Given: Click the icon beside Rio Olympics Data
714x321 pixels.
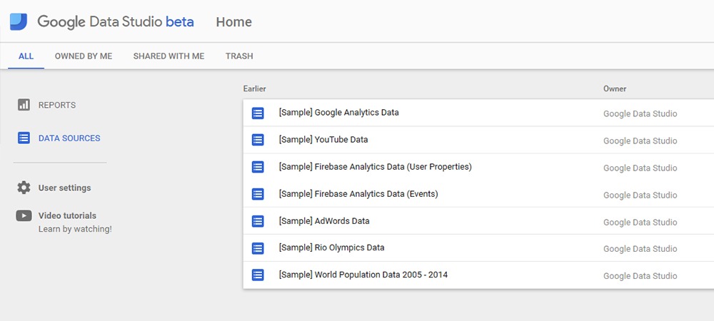Looking at the screenshot, I should (x=258, y=248).
